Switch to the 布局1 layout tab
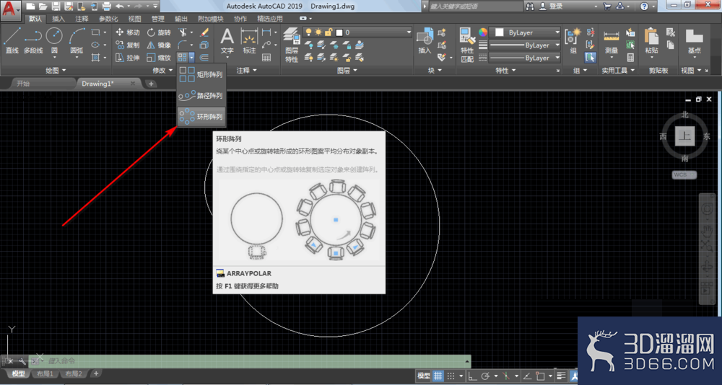Image resolution: width=722 pixels, height=385 pixels. (x=45, y=373)
